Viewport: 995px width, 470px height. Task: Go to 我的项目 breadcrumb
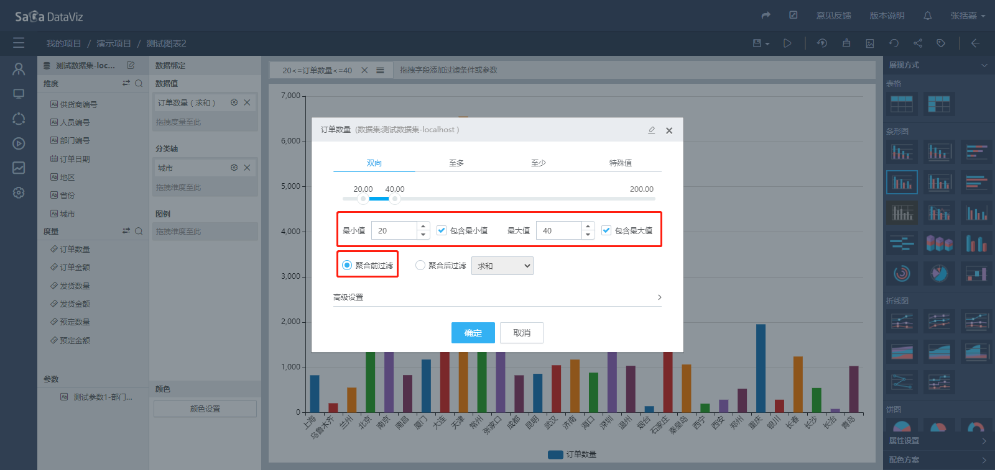coord(63,43)
